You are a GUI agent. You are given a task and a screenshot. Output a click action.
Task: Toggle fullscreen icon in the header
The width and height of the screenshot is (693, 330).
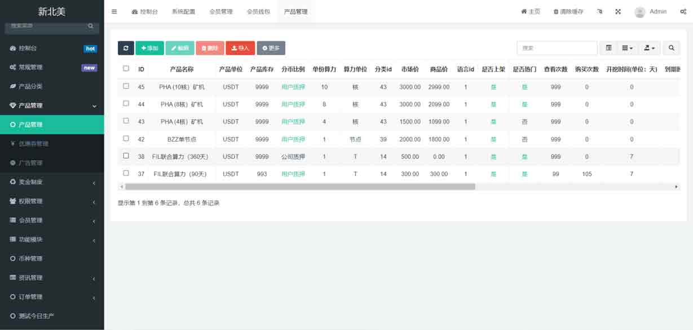coord(618,11)
